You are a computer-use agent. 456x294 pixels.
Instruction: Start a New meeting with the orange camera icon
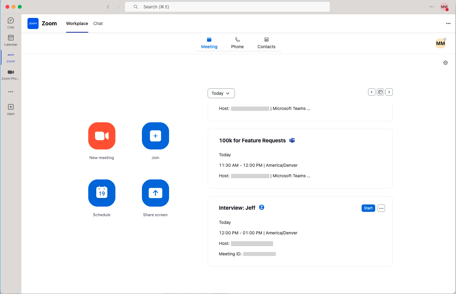tap(102, 136)
